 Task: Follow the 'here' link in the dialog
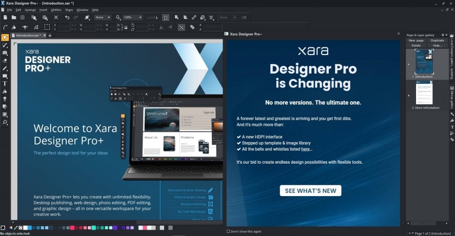pos(305,149)
